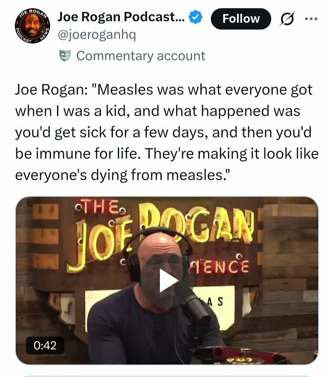Open the @joeroganhq handle link
334x377 pixels.
click(x=97, y=35)
